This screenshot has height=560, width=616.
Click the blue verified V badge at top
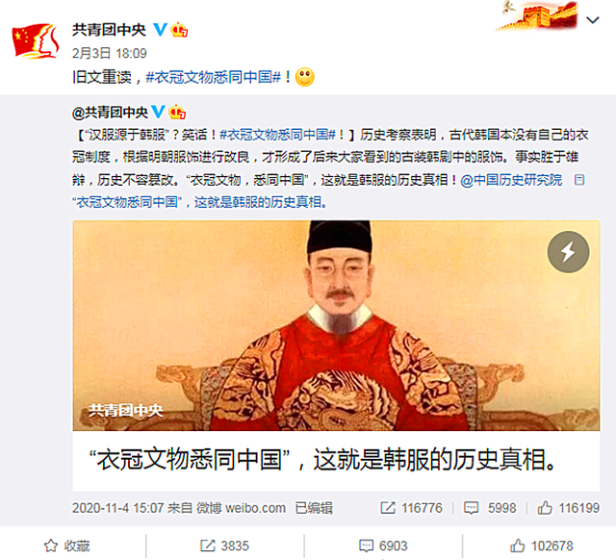pos(160,30)
